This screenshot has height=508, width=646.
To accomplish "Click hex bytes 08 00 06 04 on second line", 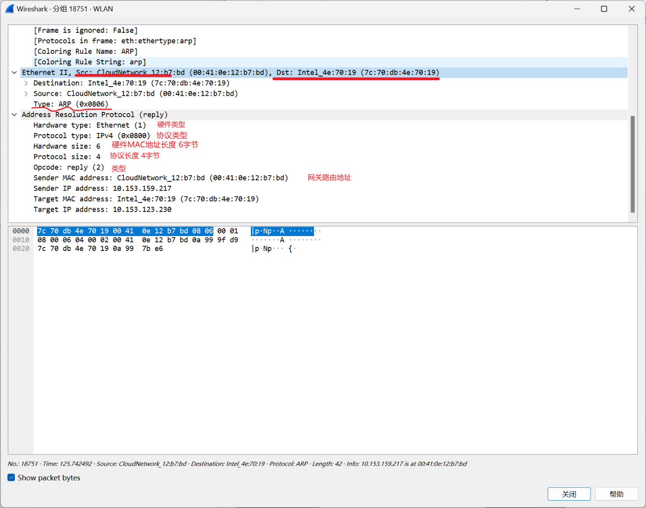I will [60, 240].
